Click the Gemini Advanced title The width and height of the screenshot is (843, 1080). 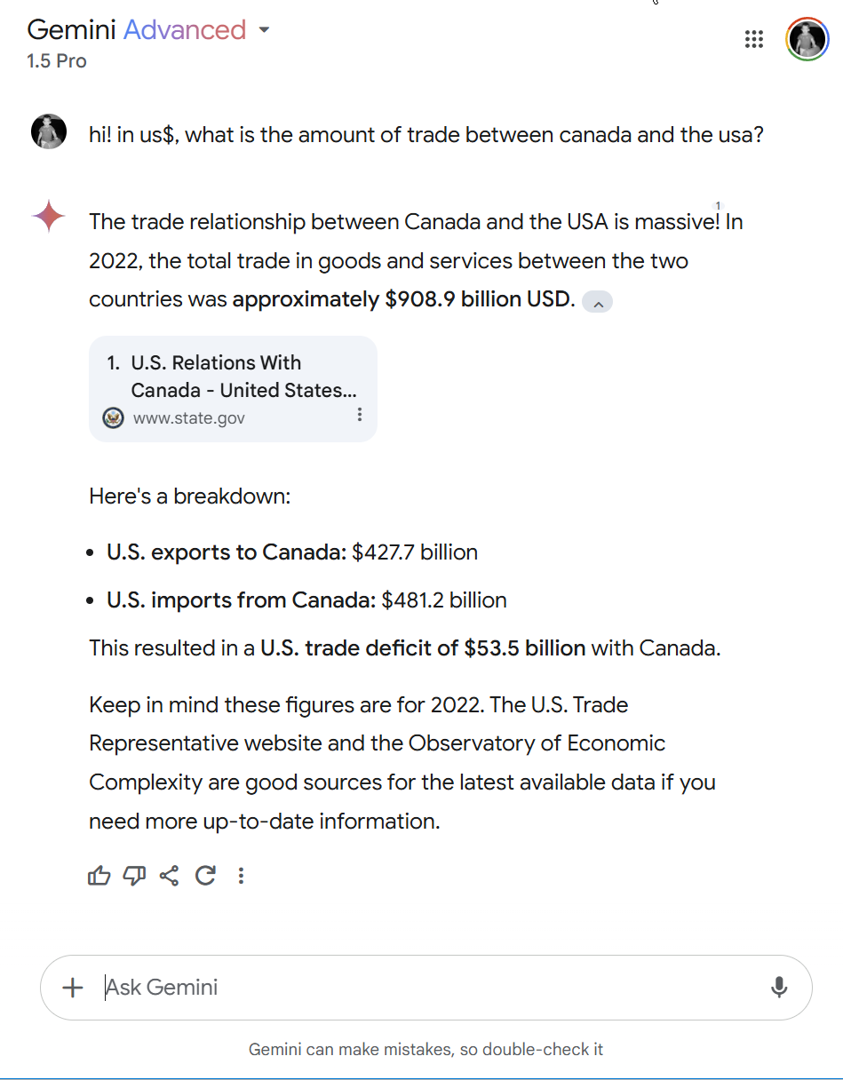pyautogui.click(x=136, y=30)
